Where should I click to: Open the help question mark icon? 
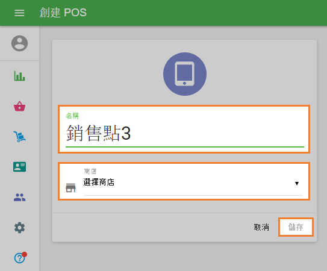click(20, 258)
